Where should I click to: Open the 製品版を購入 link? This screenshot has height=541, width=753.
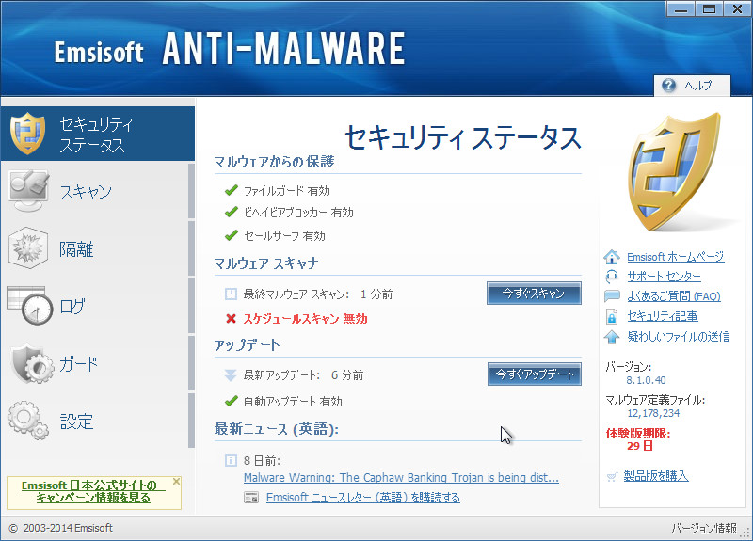(655, 476)
